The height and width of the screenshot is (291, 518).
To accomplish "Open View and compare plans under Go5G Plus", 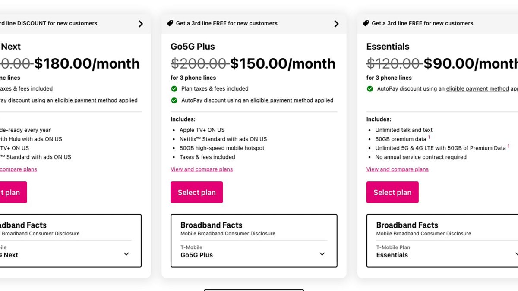I will tap(202, 169).
